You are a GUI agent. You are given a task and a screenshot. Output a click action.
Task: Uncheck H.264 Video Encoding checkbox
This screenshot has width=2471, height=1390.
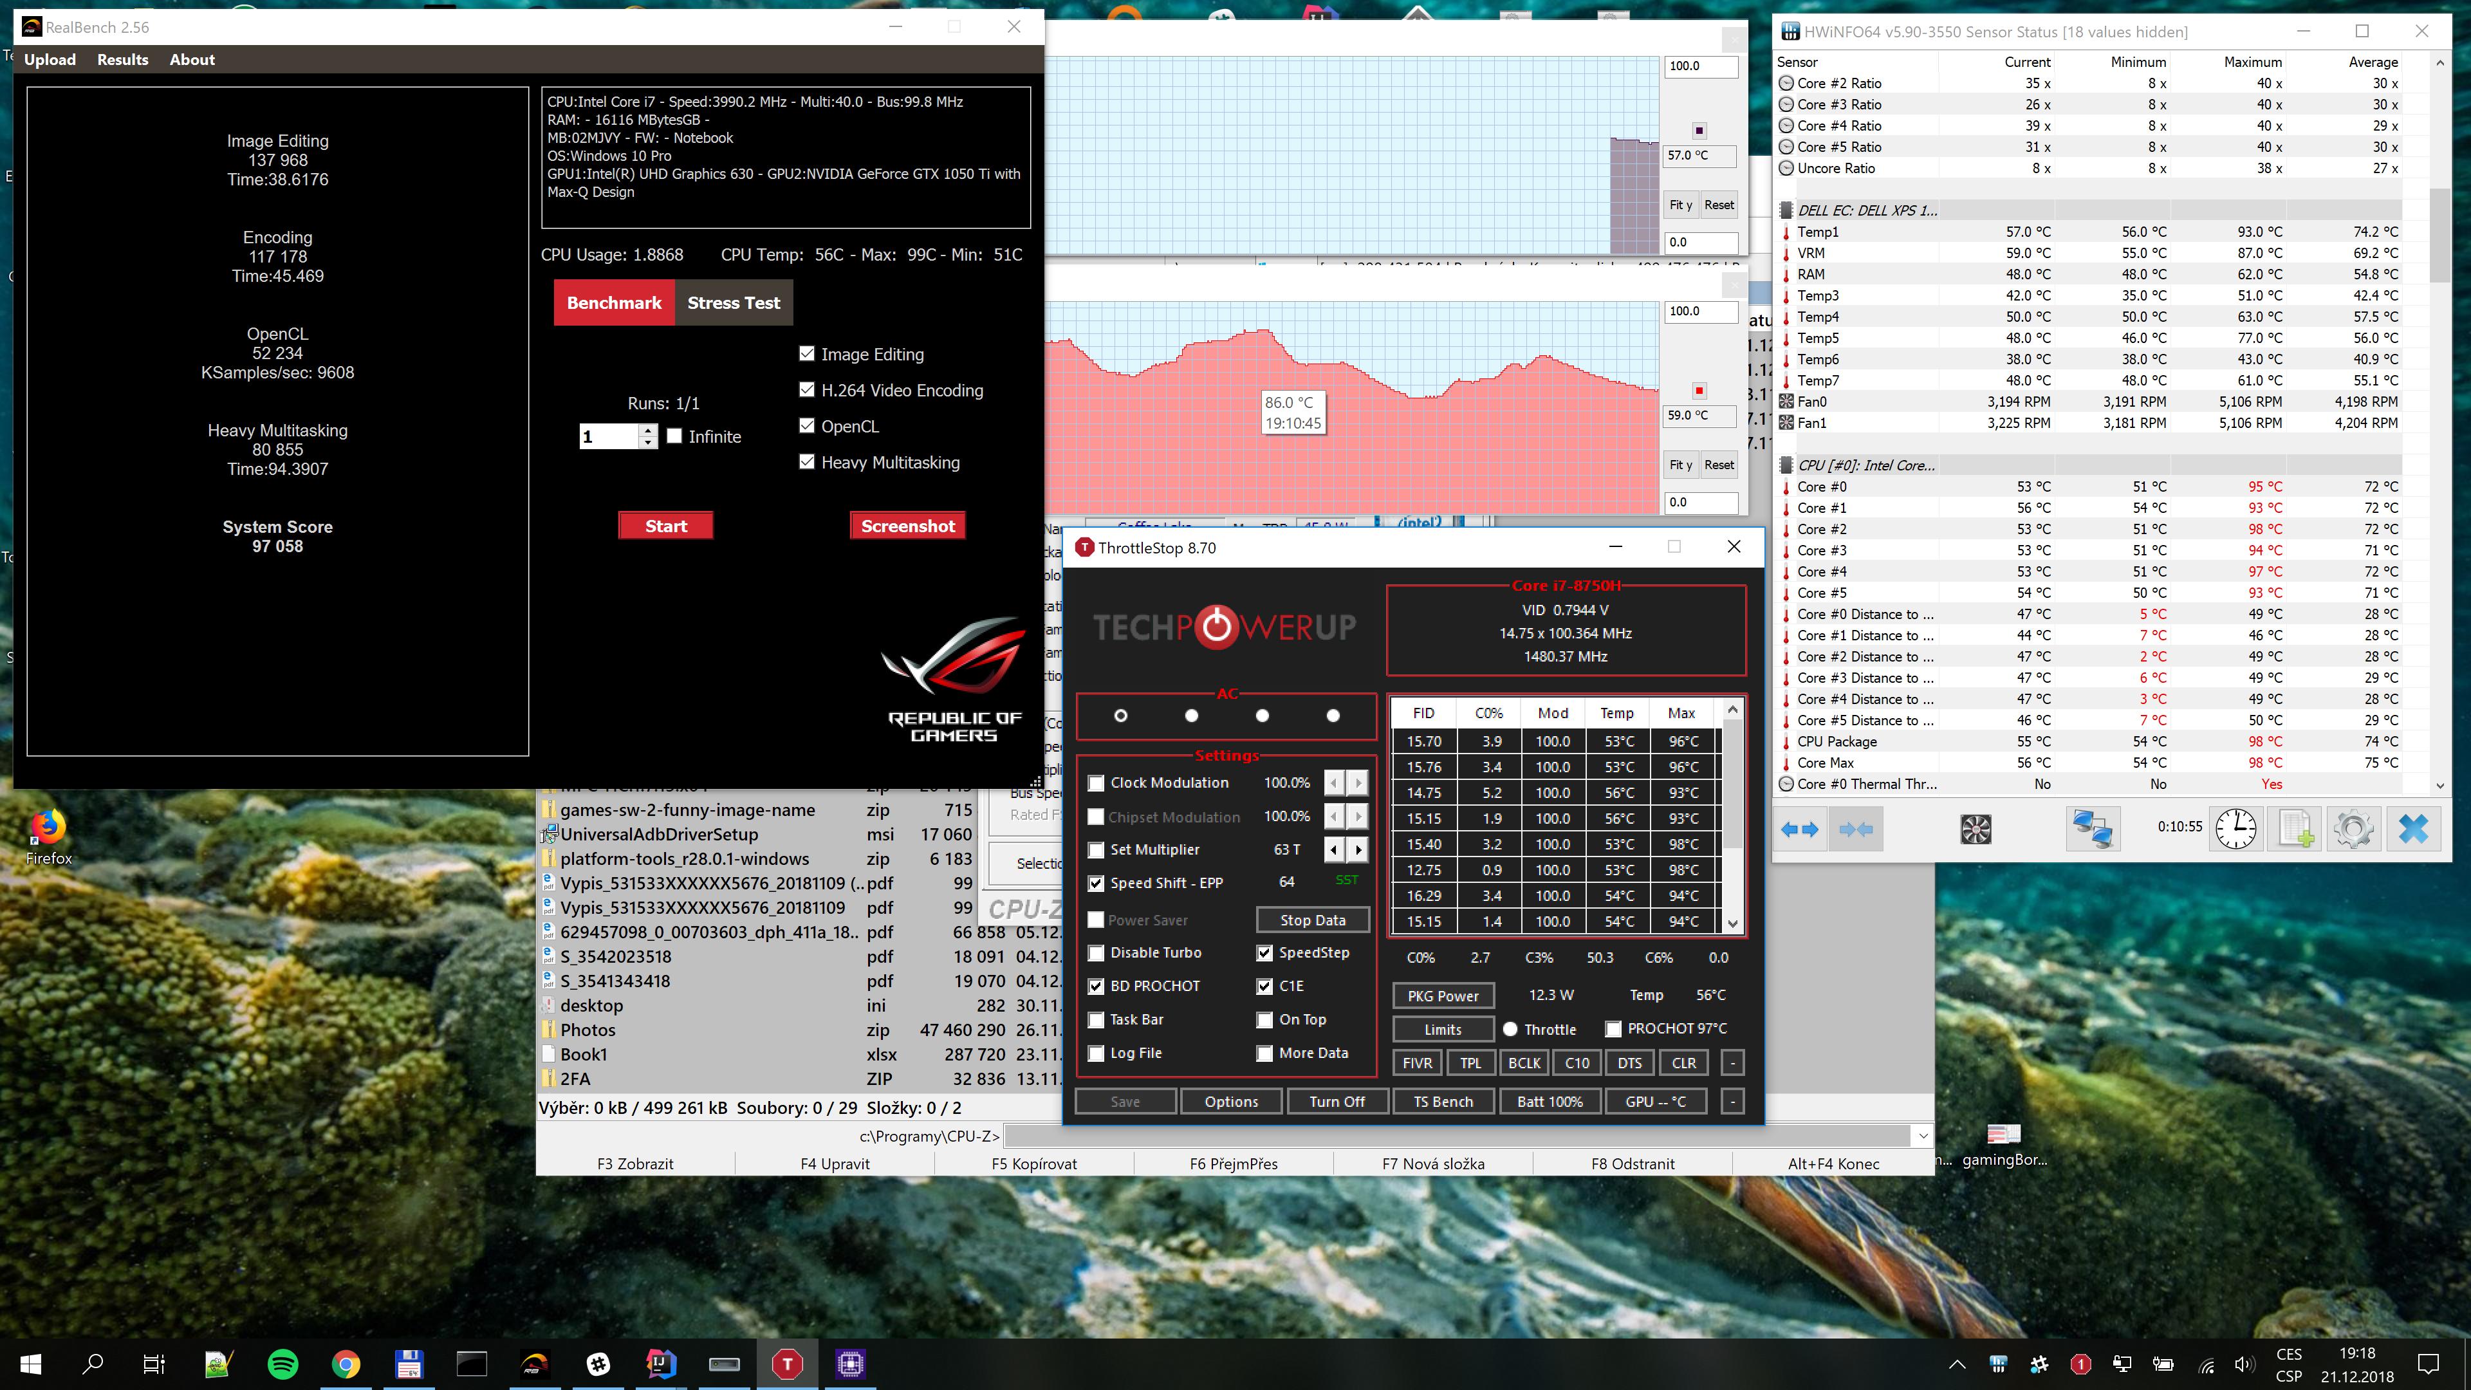807,389
